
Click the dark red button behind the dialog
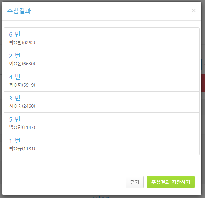(x=203, y=83)
